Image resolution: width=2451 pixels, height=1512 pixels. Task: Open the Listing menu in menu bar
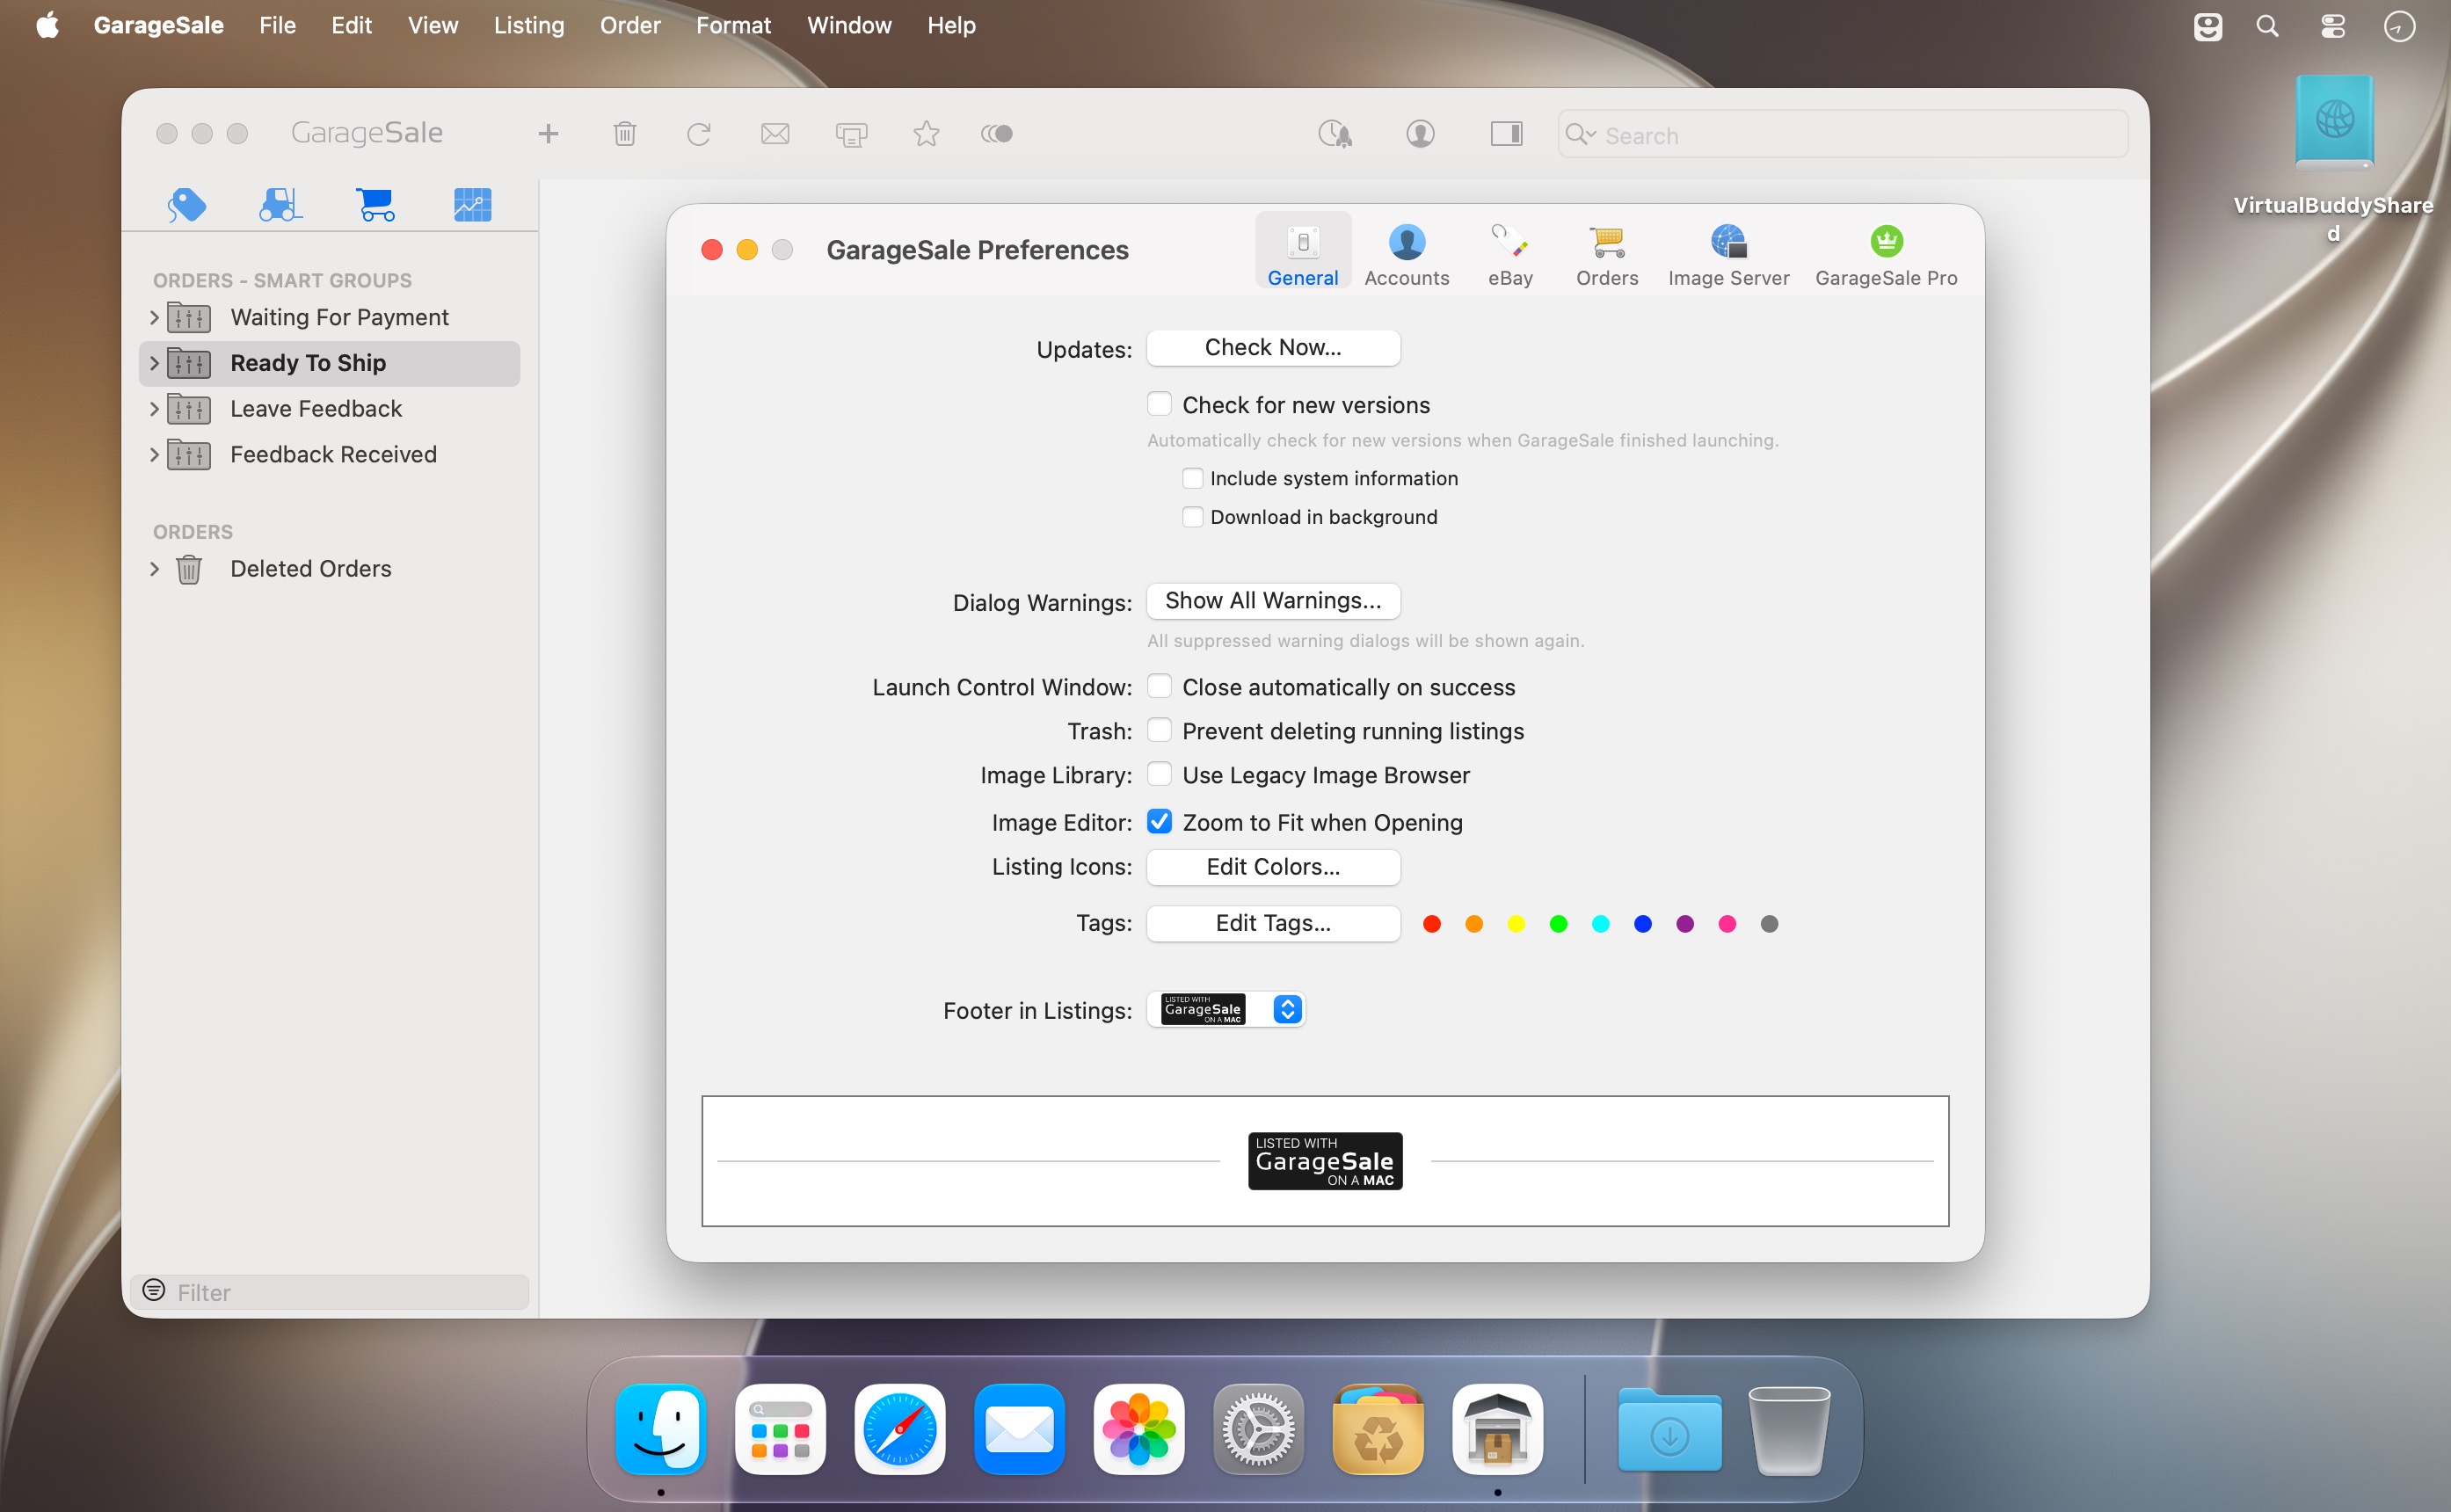pos(529,25)
